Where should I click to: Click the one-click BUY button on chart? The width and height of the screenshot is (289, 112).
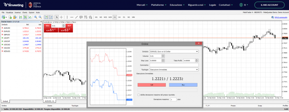click(x=69, y=26)
